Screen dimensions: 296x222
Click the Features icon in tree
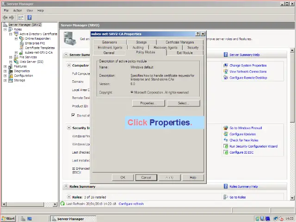pyautogui.click(x=11, y=66)
